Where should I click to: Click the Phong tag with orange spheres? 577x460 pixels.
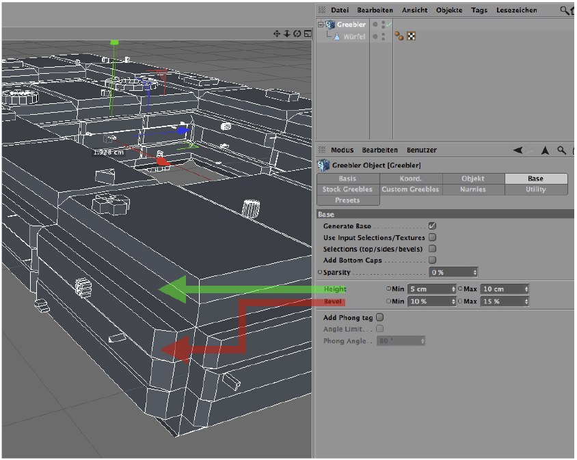pyautogui.click(x=399, y=36)
